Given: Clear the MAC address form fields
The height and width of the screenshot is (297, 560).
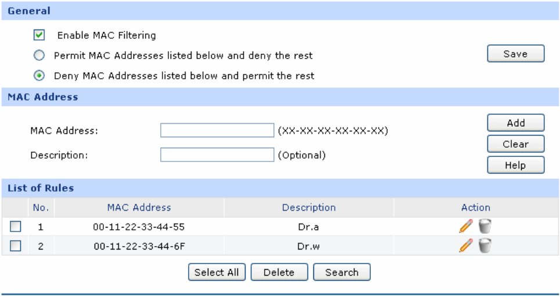Looking at the screenshot, I should 515,144.
